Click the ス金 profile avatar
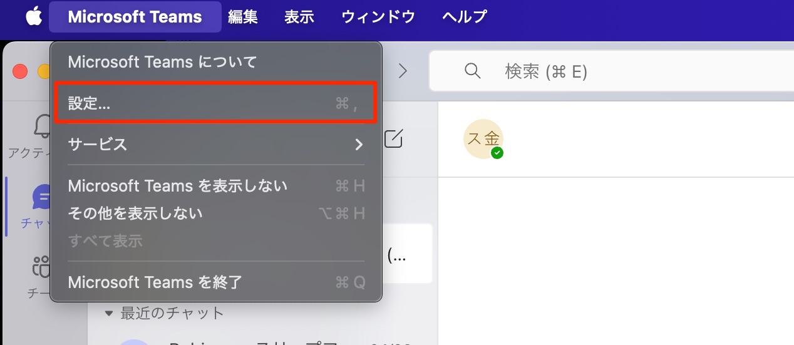Image resolution: width=794 pixels, height=345 pixels. coord(483,139)
